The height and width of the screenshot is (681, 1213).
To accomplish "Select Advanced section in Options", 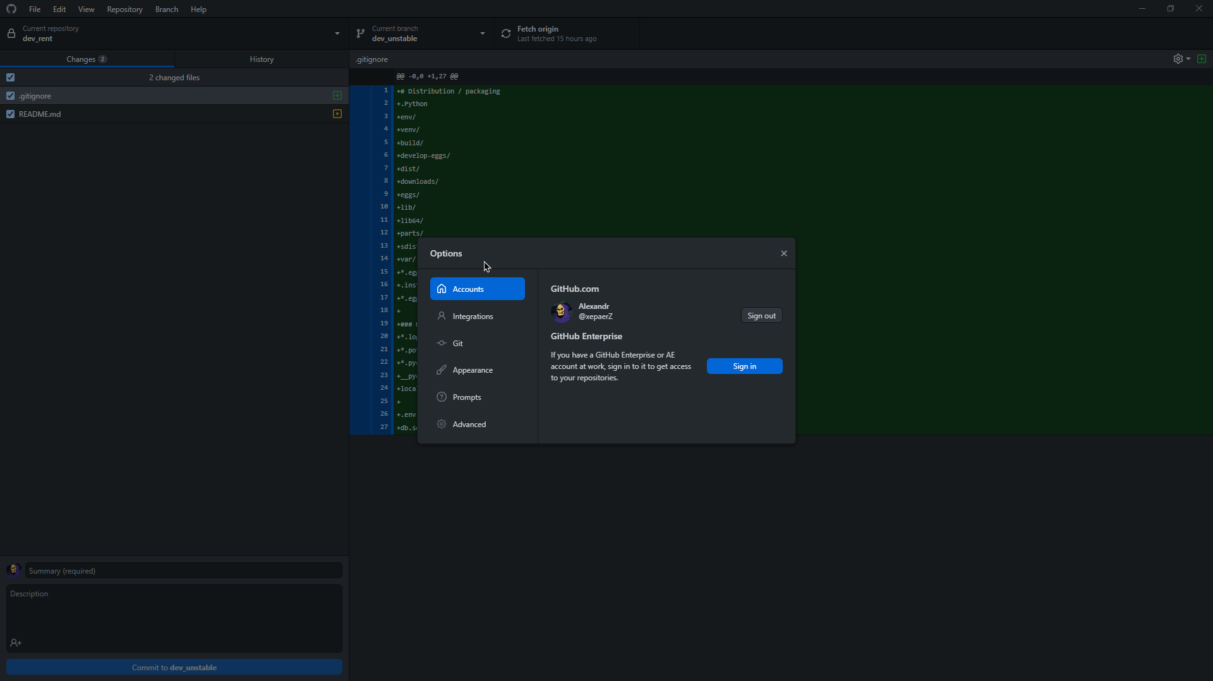I will pyautogui.click(x=478, y=424).
